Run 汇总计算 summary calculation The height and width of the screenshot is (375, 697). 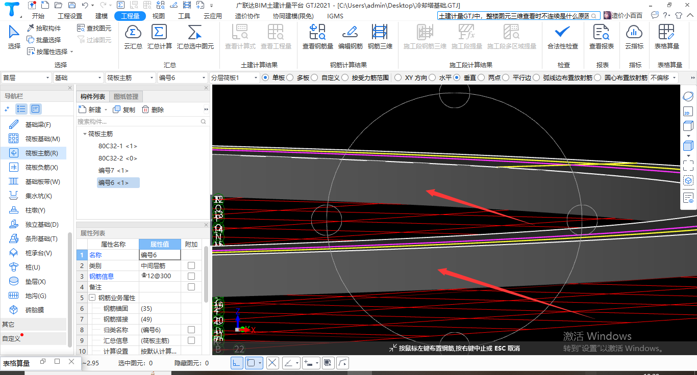160,37
